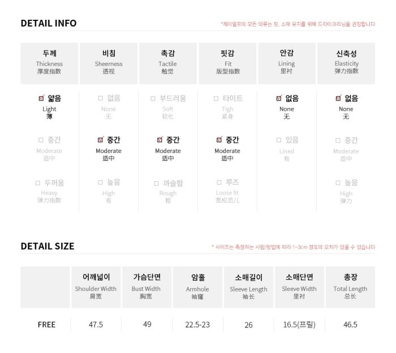The width and height of the screenshot is (396, 353).
Task: Select the FREE size row label
Action: (46, 325)
